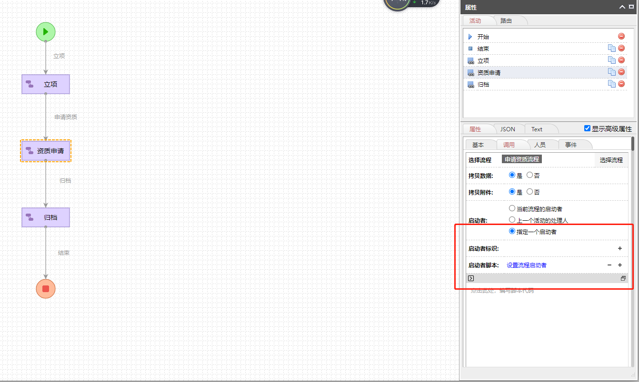Select 开始 row in activity list
The height and width of the screenshot is (382, 639).
tap(545, 37)
